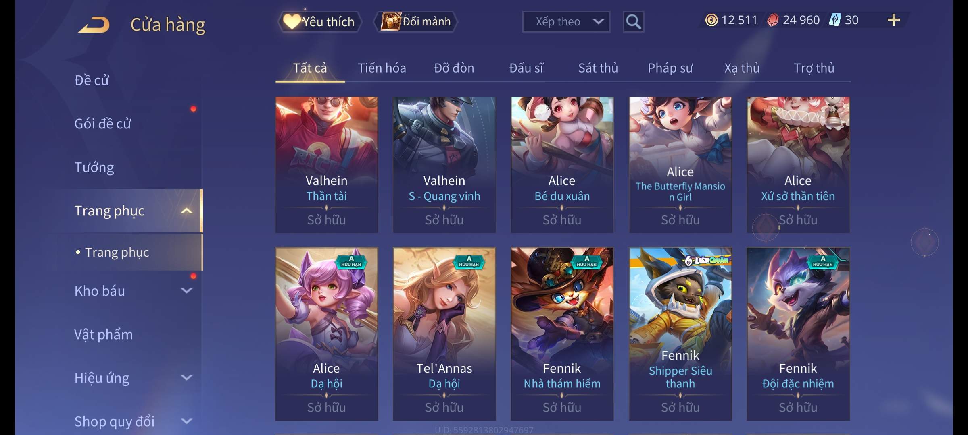This screenshot has height=435, width=968.
Task: Open Đổi mảnh chest exchange
Action: (x=416, y=22)
